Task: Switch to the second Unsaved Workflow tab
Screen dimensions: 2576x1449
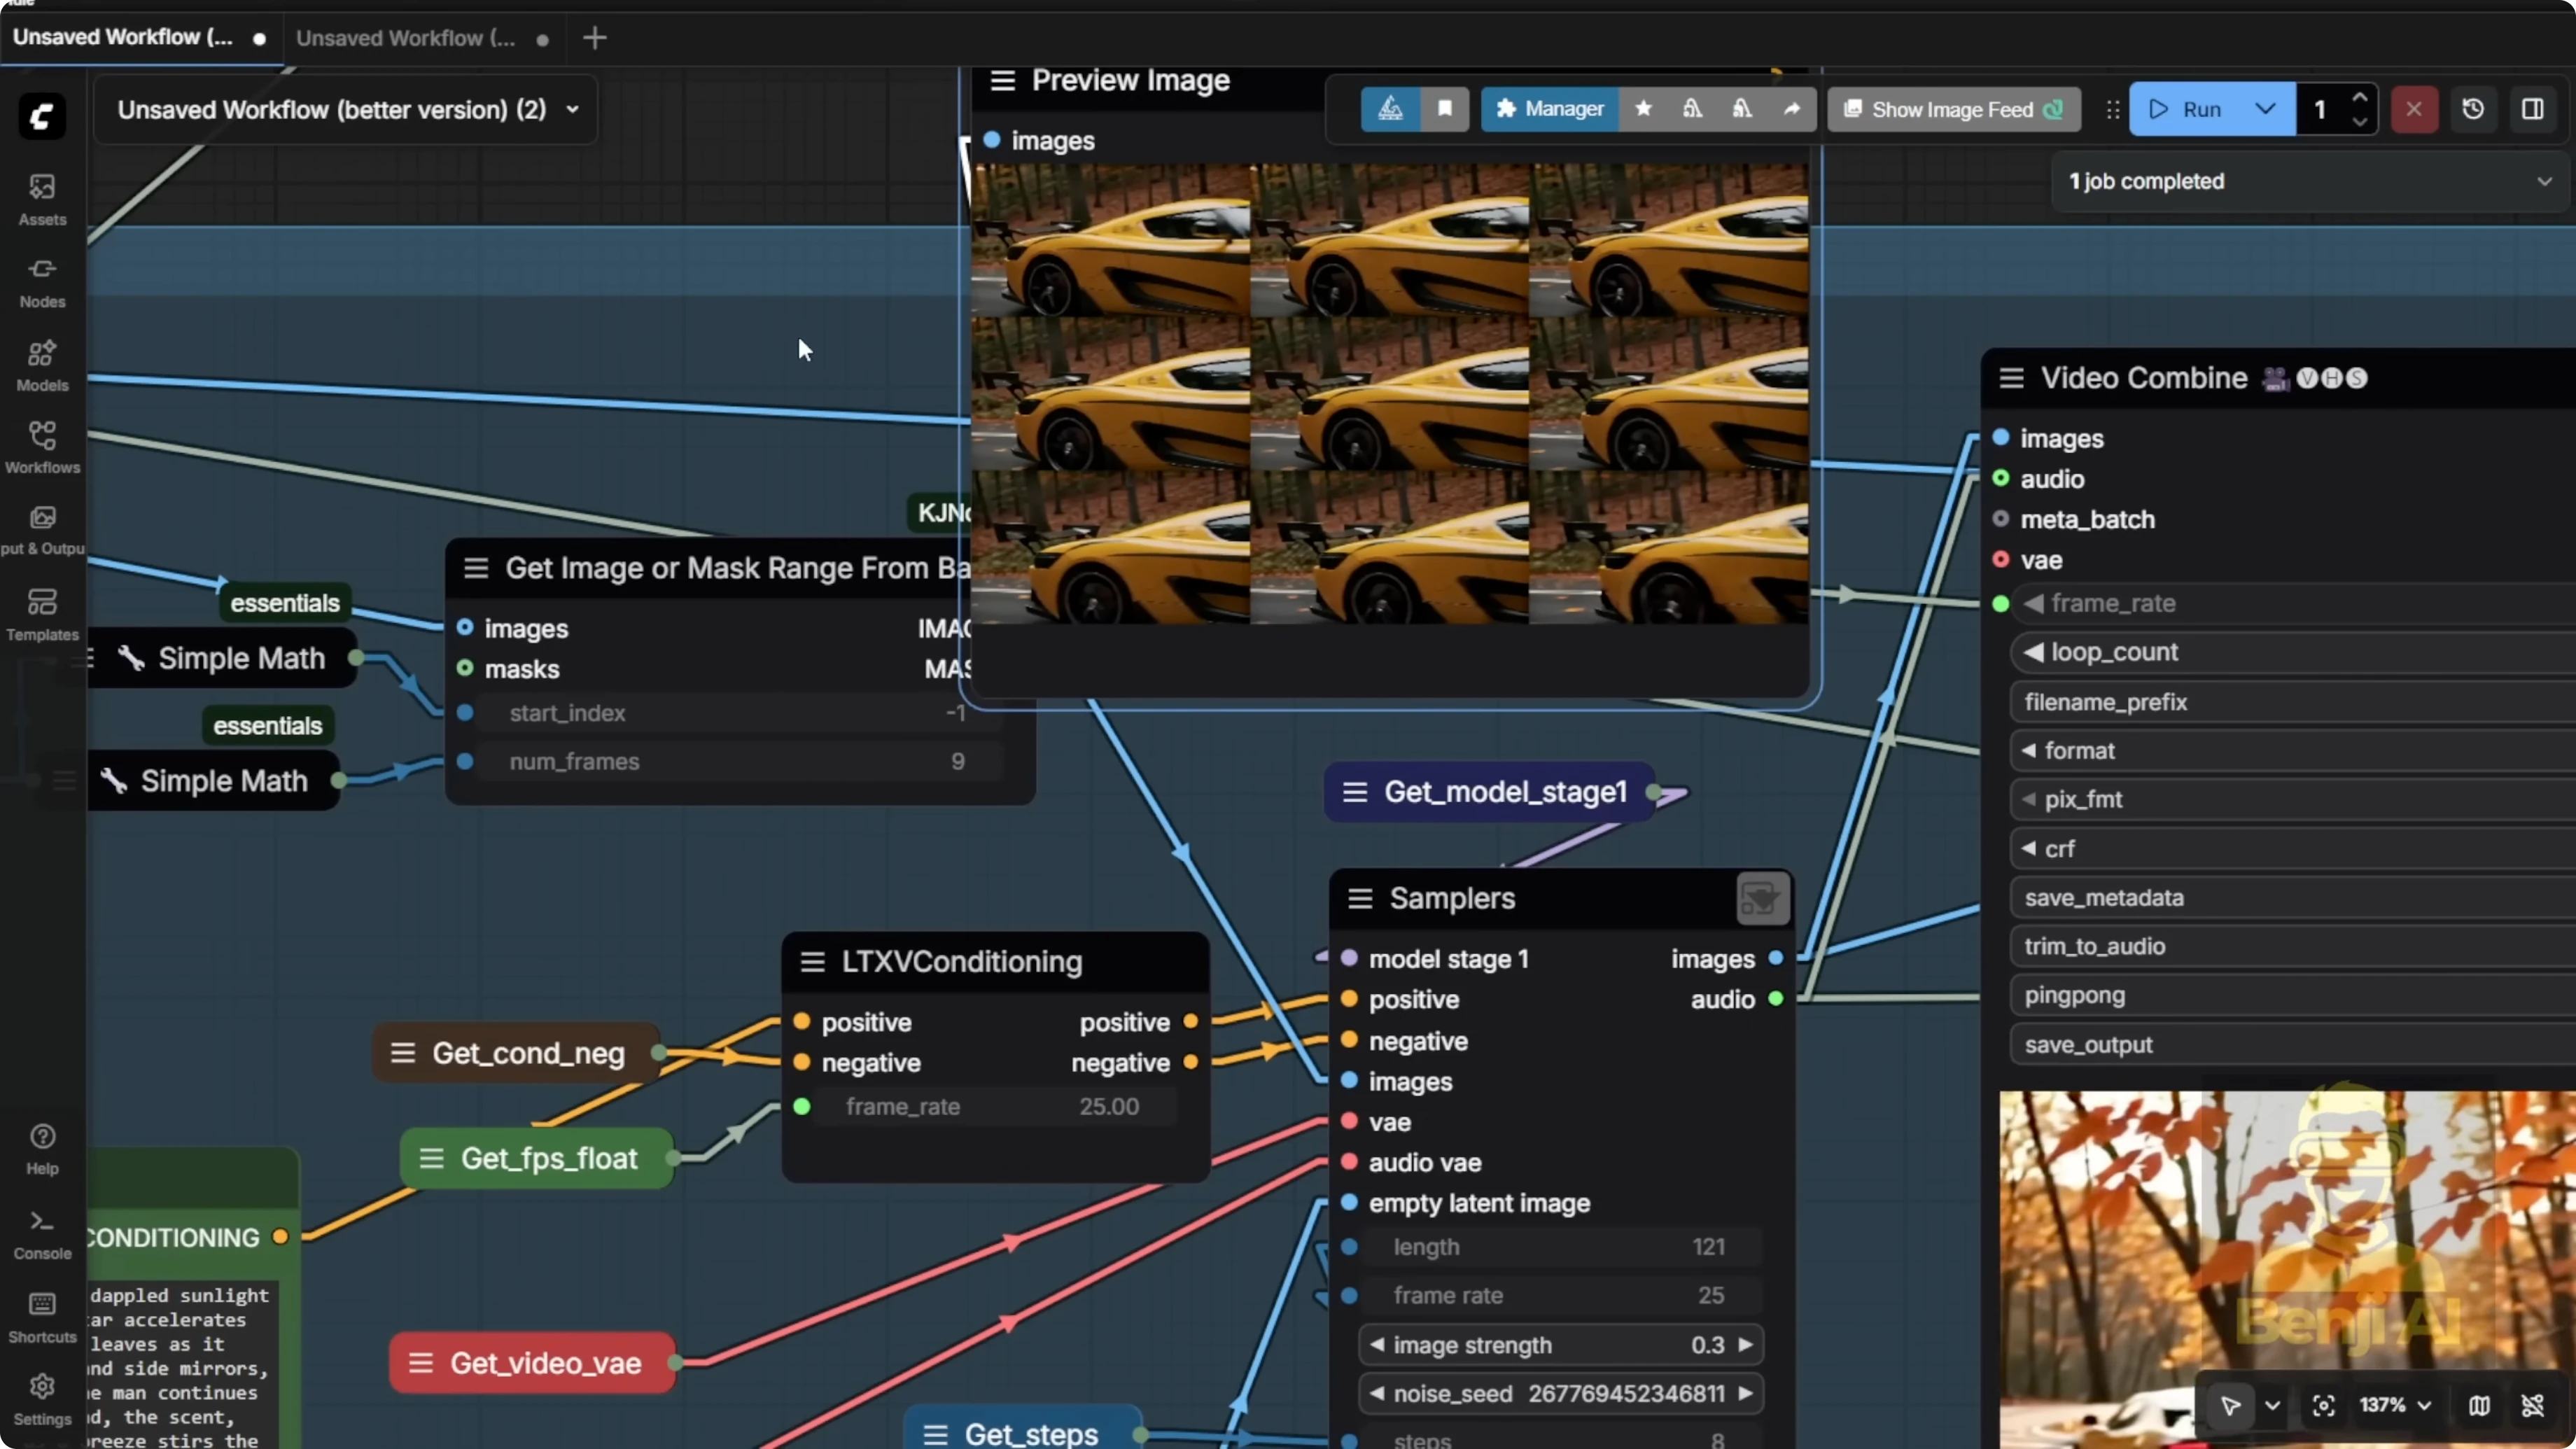Action: pyautogui.click(x=406, y=38)
